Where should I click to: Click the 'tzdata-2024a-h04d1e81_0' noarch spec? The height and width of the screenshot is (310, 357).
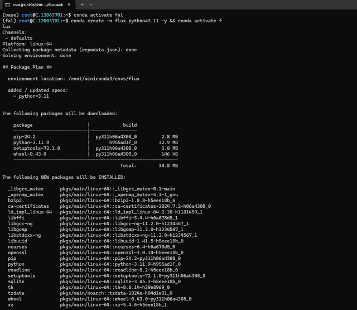(x=141, y=293)
